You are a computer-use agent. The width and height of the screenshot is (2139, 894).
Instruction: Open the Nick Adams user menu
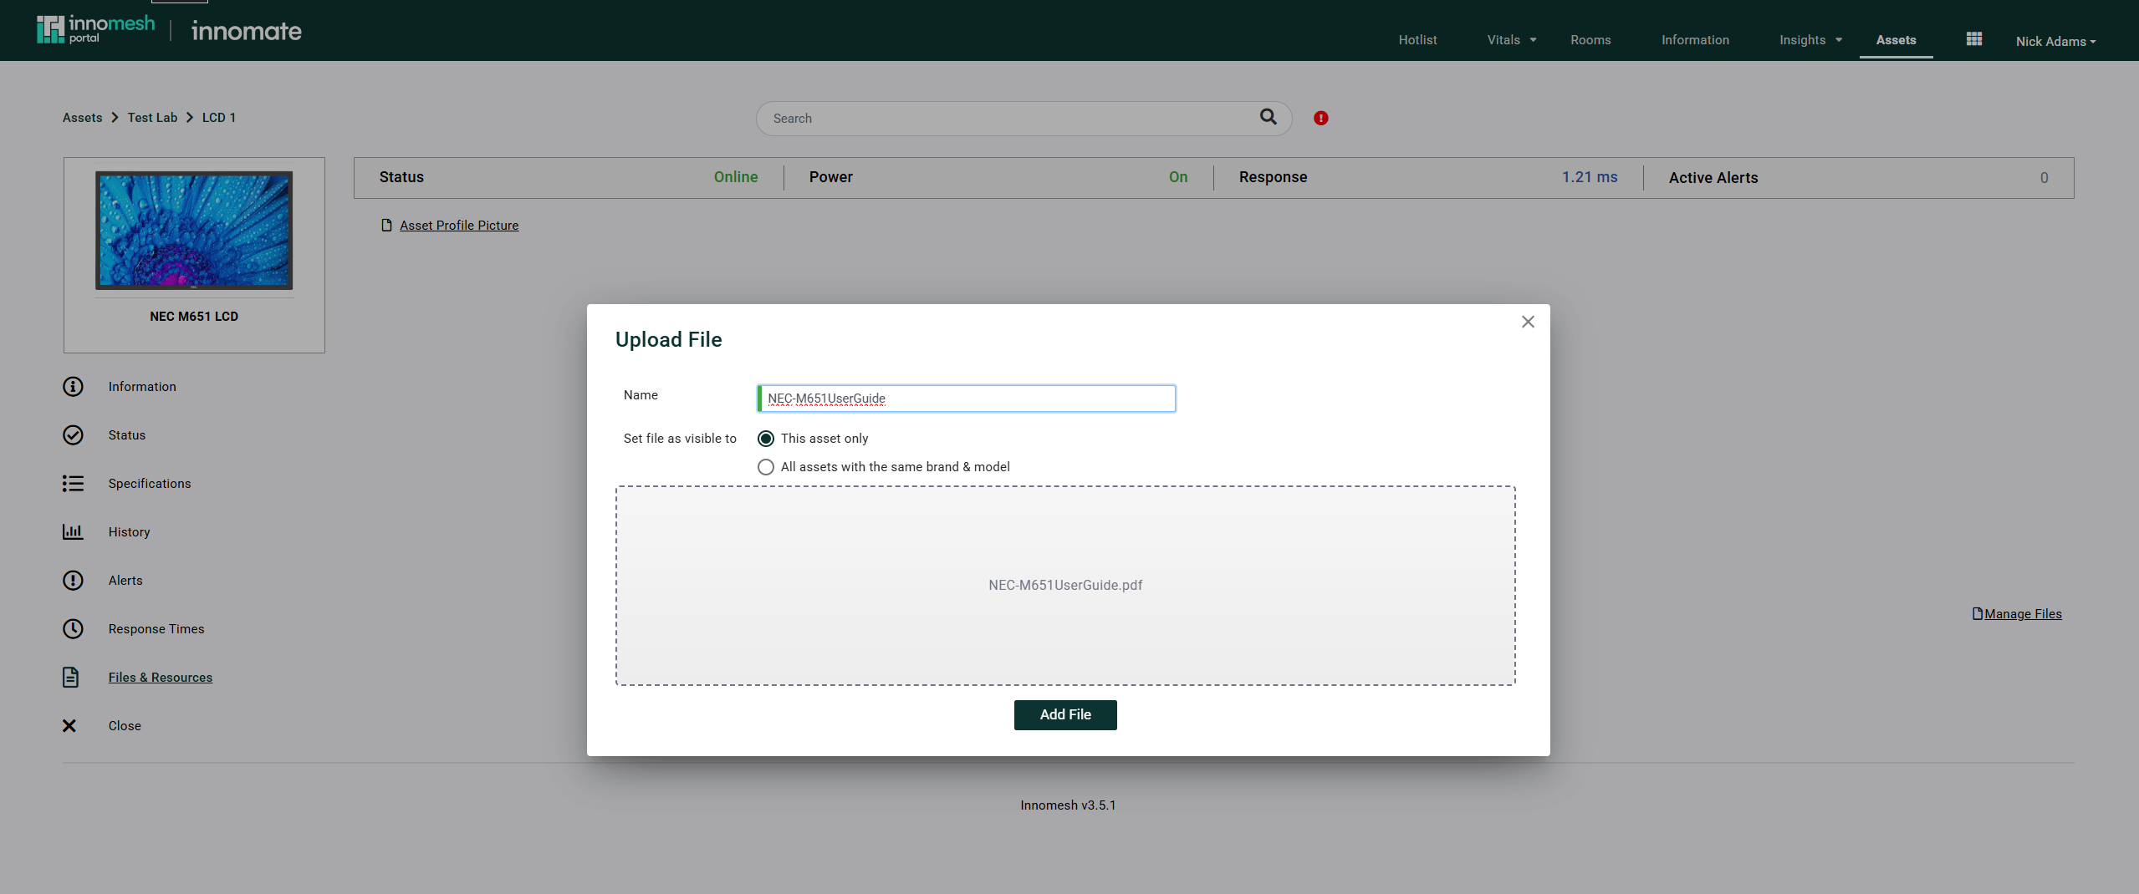2056,41
